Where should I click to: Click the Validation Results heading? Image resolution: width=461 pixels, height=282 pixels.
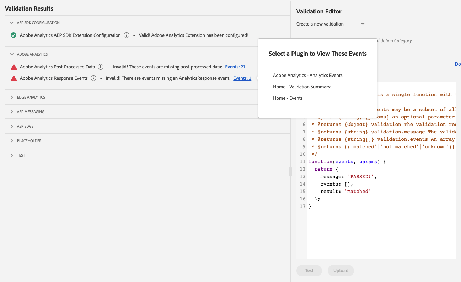[x=29, y=9]
